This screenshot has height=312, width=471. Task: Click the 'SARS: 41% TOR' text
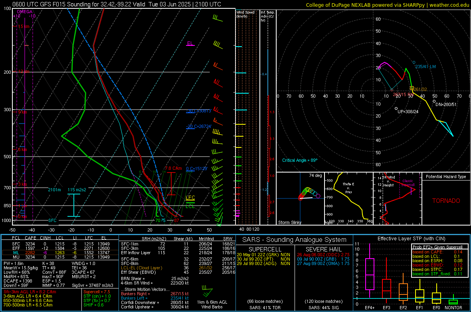[265, 308]
